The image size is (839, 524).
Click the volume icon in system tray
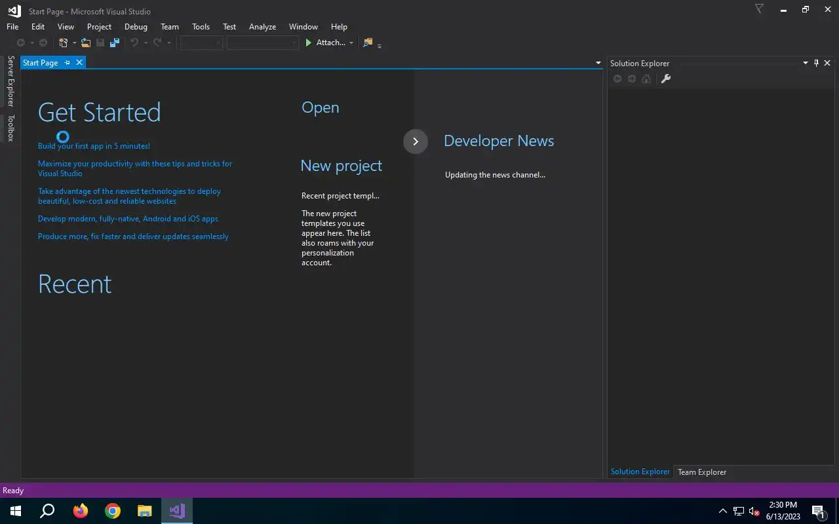coord(754,511)
